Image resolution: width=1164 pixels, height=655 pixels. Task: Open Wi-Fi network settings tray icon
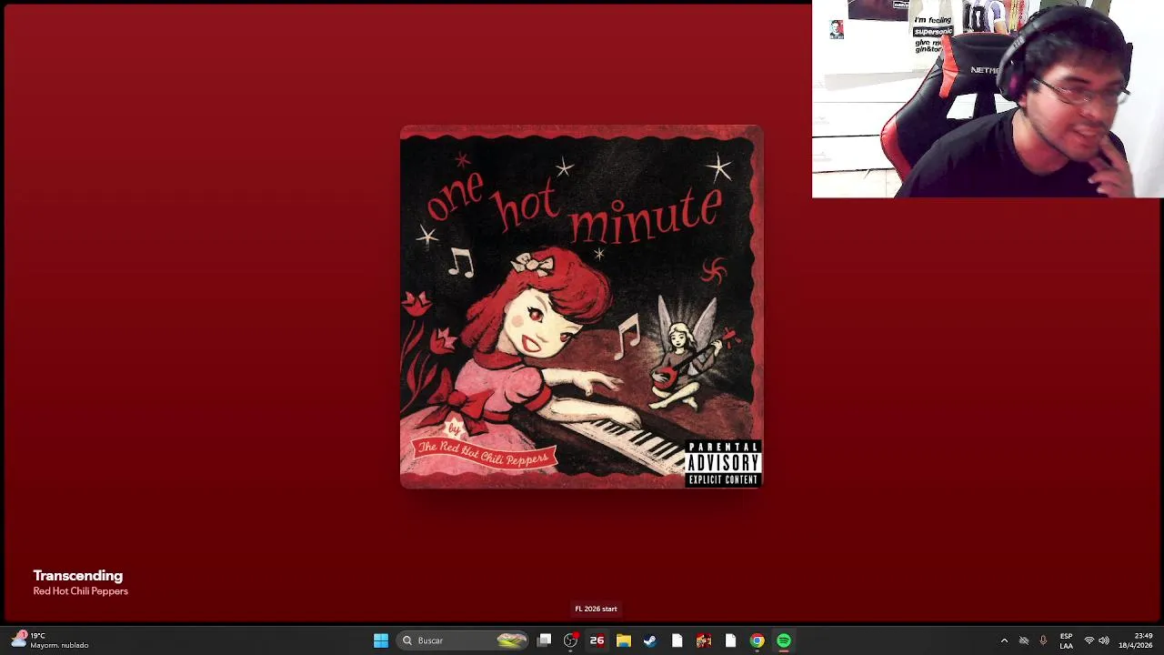(x=1089, y=640)
